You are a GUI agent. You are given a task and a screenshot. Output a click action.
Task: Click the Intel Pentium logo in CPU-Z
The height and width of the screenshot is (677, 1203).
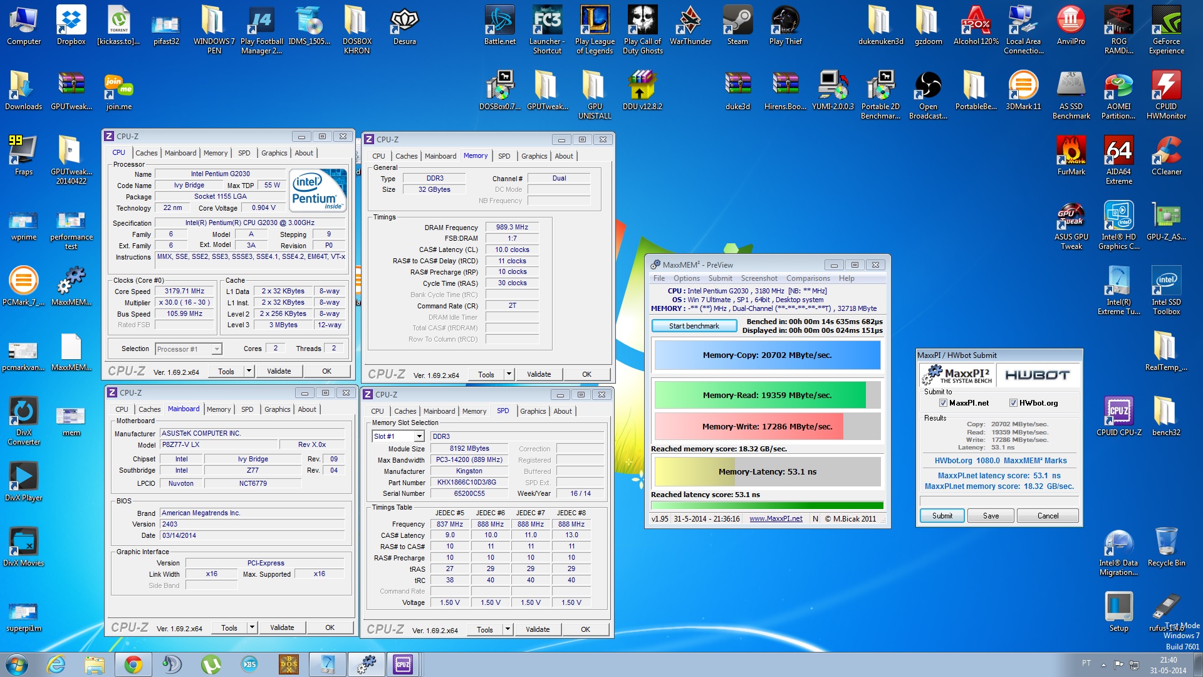[318, 189]
